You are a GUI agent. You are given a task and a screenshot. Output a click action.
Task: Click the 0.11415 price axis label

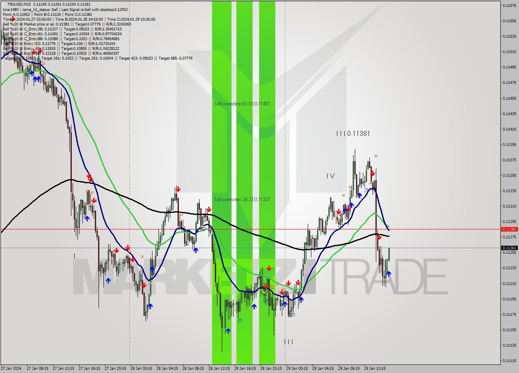510,129
